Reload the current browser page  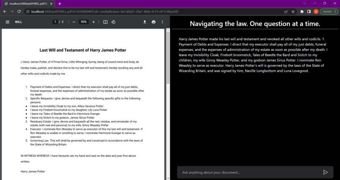[19, 11]
